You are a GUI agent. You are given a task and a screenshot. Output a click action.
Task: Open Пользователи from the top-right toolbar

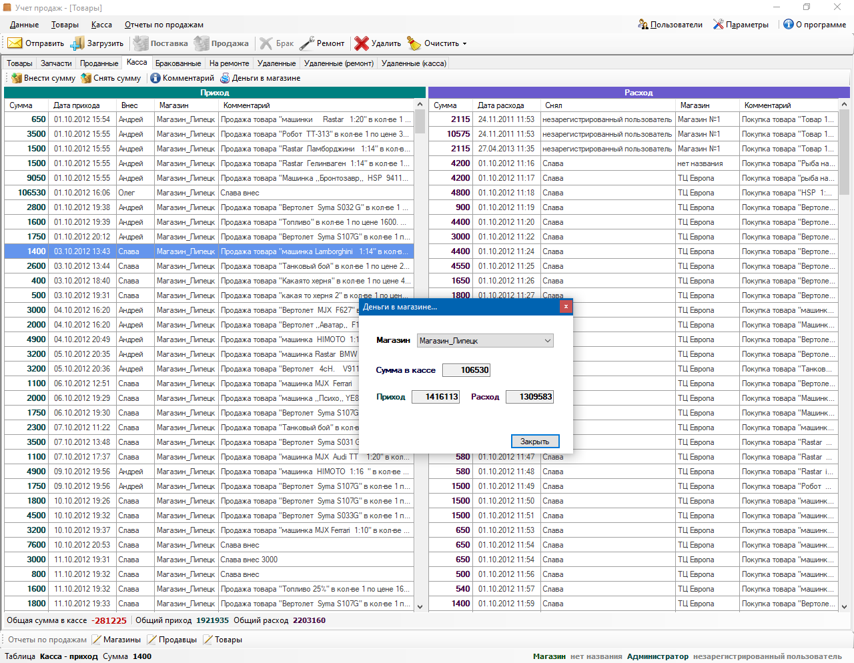671,25
